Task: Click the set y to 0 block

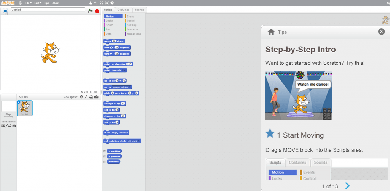Action: pos(111,122)
